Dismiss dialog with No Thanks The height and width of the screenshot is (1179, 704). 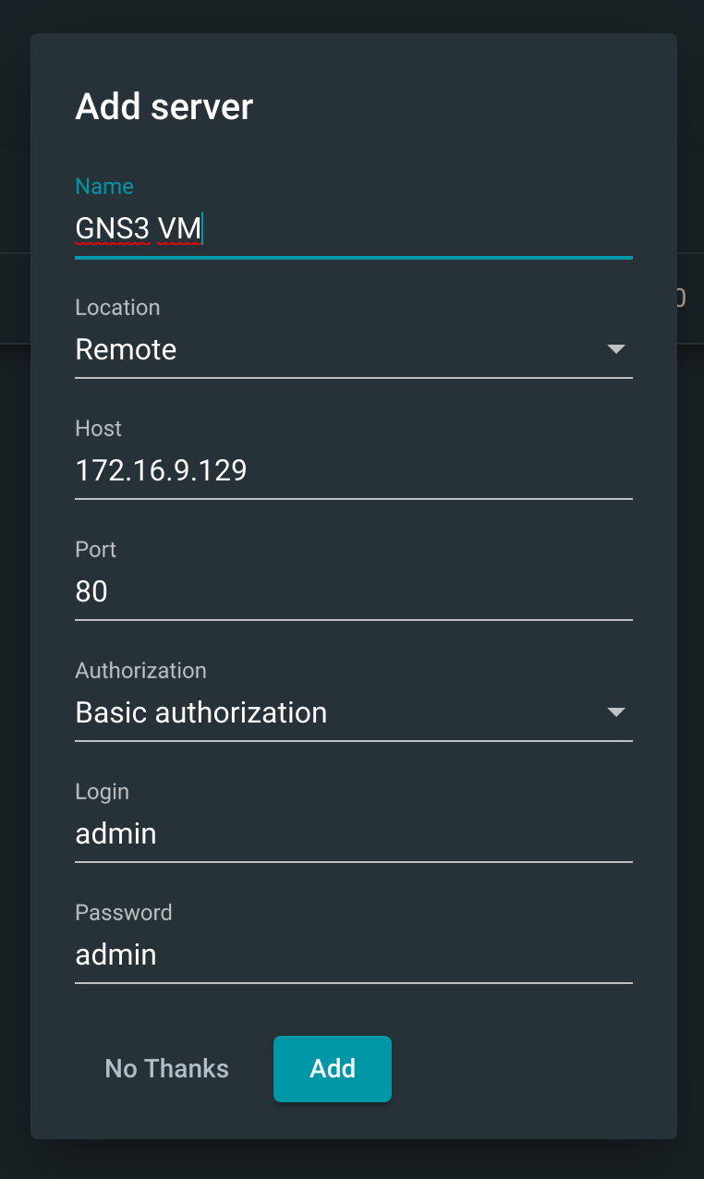point(166,1069)
